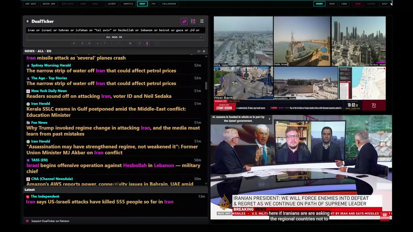Image resolution: width=413 pixels, height=232 pixels.
Task: Open the Tel Aviv, Israel webcam thumbnail
Action: pos(358,41)
